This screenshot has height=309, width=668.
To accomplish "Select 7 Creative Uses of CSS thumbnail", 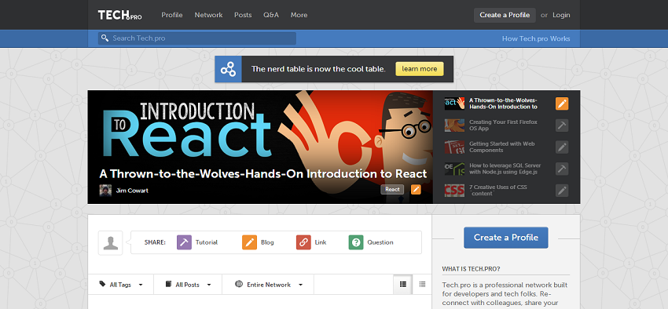I will [x=454, y=191].
